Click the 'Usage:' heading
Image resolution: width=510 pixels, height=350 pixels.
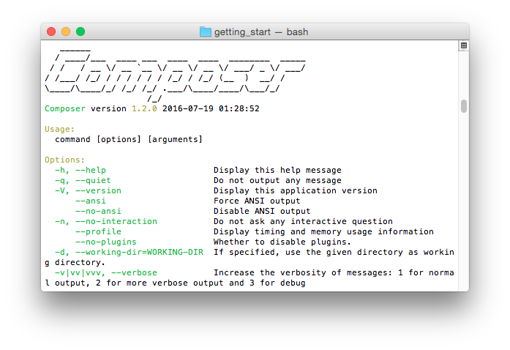tap(59, 130)
